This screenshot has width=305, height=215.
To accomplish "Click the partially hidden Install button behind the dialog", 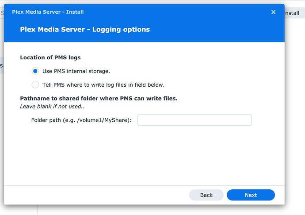I will point(294,13).
